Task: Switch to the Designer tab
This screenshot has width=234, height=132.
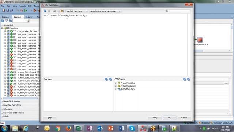Action: 5,17
